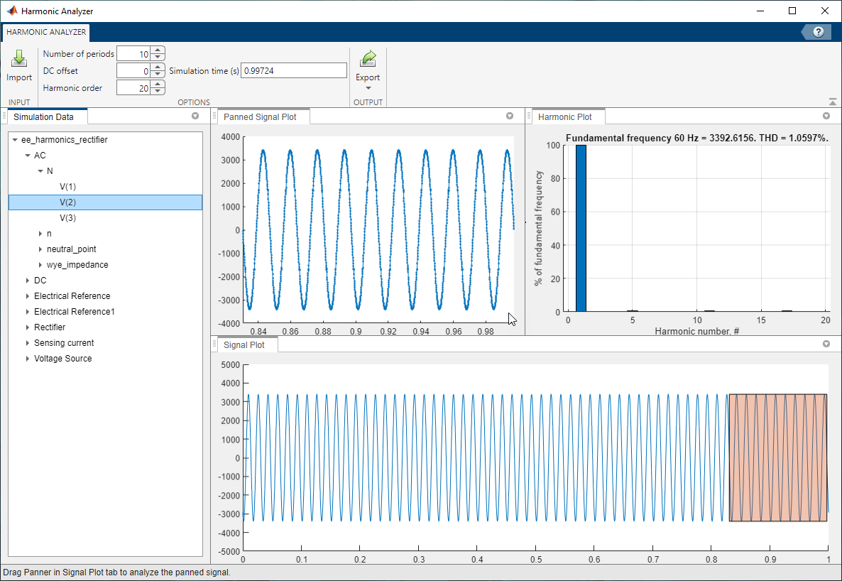The height and width of the screenshot is (581, 842).
Task: Select V(1) signal in the tree
Action: (x=68, y=186)
